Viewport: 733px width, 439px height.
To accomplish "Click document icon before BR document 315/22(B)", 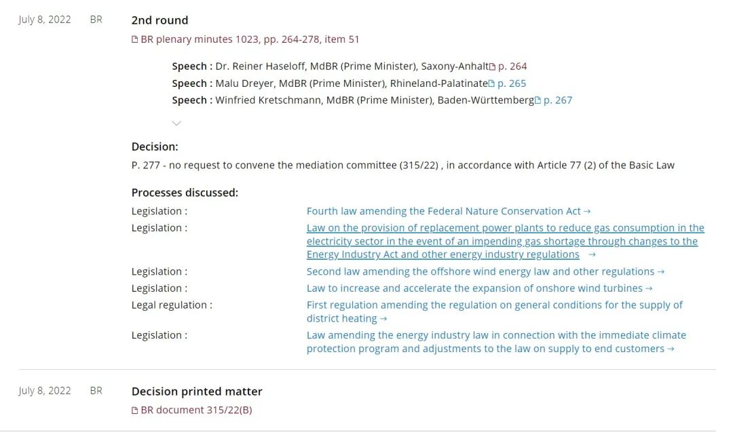I will click(x=134, y=410).
